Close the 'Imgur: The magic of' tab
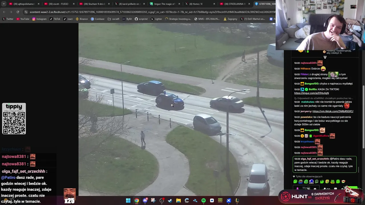The height and width of the screenshot is (205, 365). (179, 4)
